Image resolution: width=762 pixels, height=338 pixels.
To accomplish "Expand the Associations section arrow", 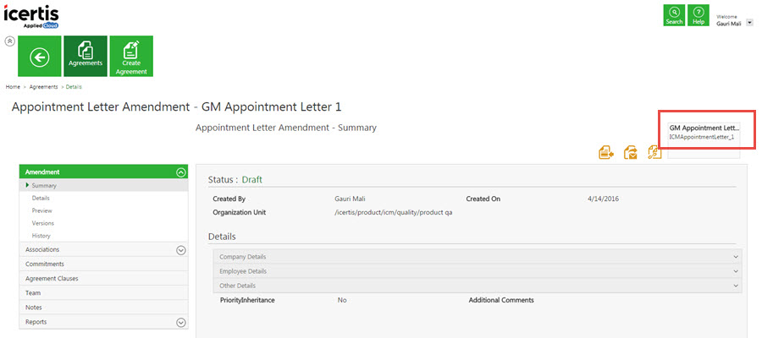I will pos(181,250).
